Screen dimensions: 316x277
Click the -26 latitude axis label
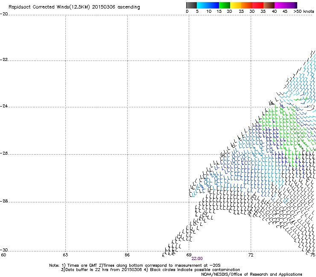pyautogui.click(x=4, y=153)
